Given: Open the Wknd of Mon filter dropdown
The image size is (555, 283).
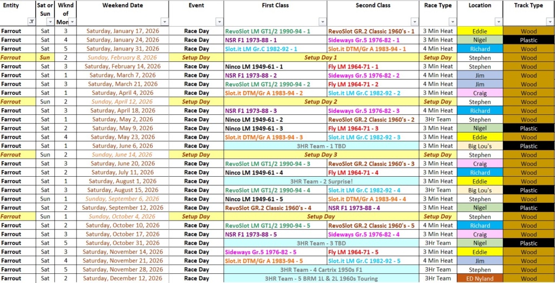Looking at the screenshot, I should coord(72,22).
